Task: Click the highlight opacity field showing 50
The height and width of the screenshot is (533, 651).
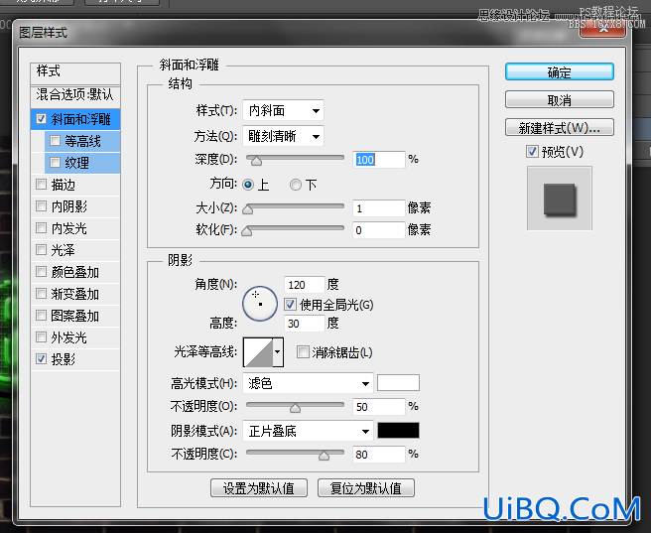Action: click(x=379, y=406)
